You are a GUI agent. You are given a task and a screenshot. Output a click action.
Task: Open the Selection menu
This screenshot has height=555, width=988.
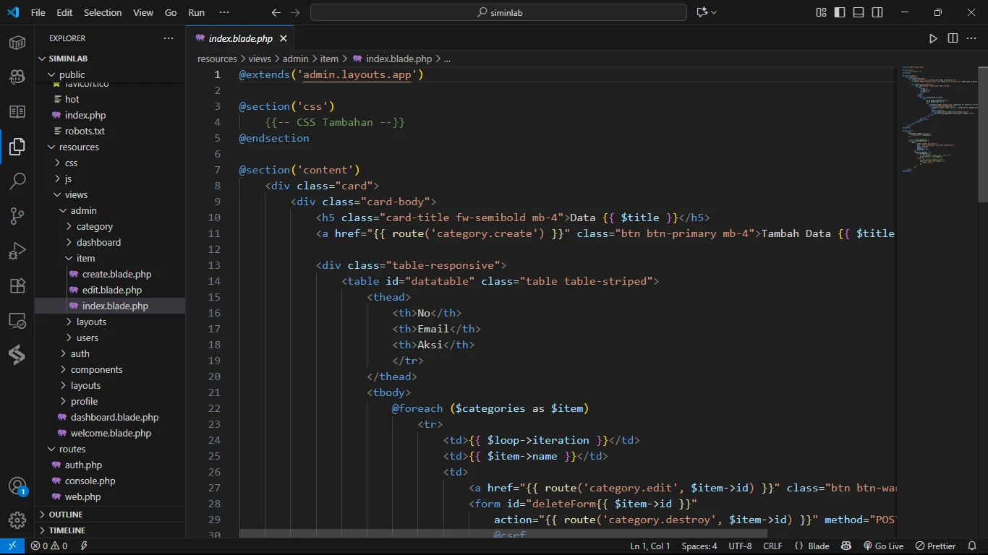coord(103,12)
